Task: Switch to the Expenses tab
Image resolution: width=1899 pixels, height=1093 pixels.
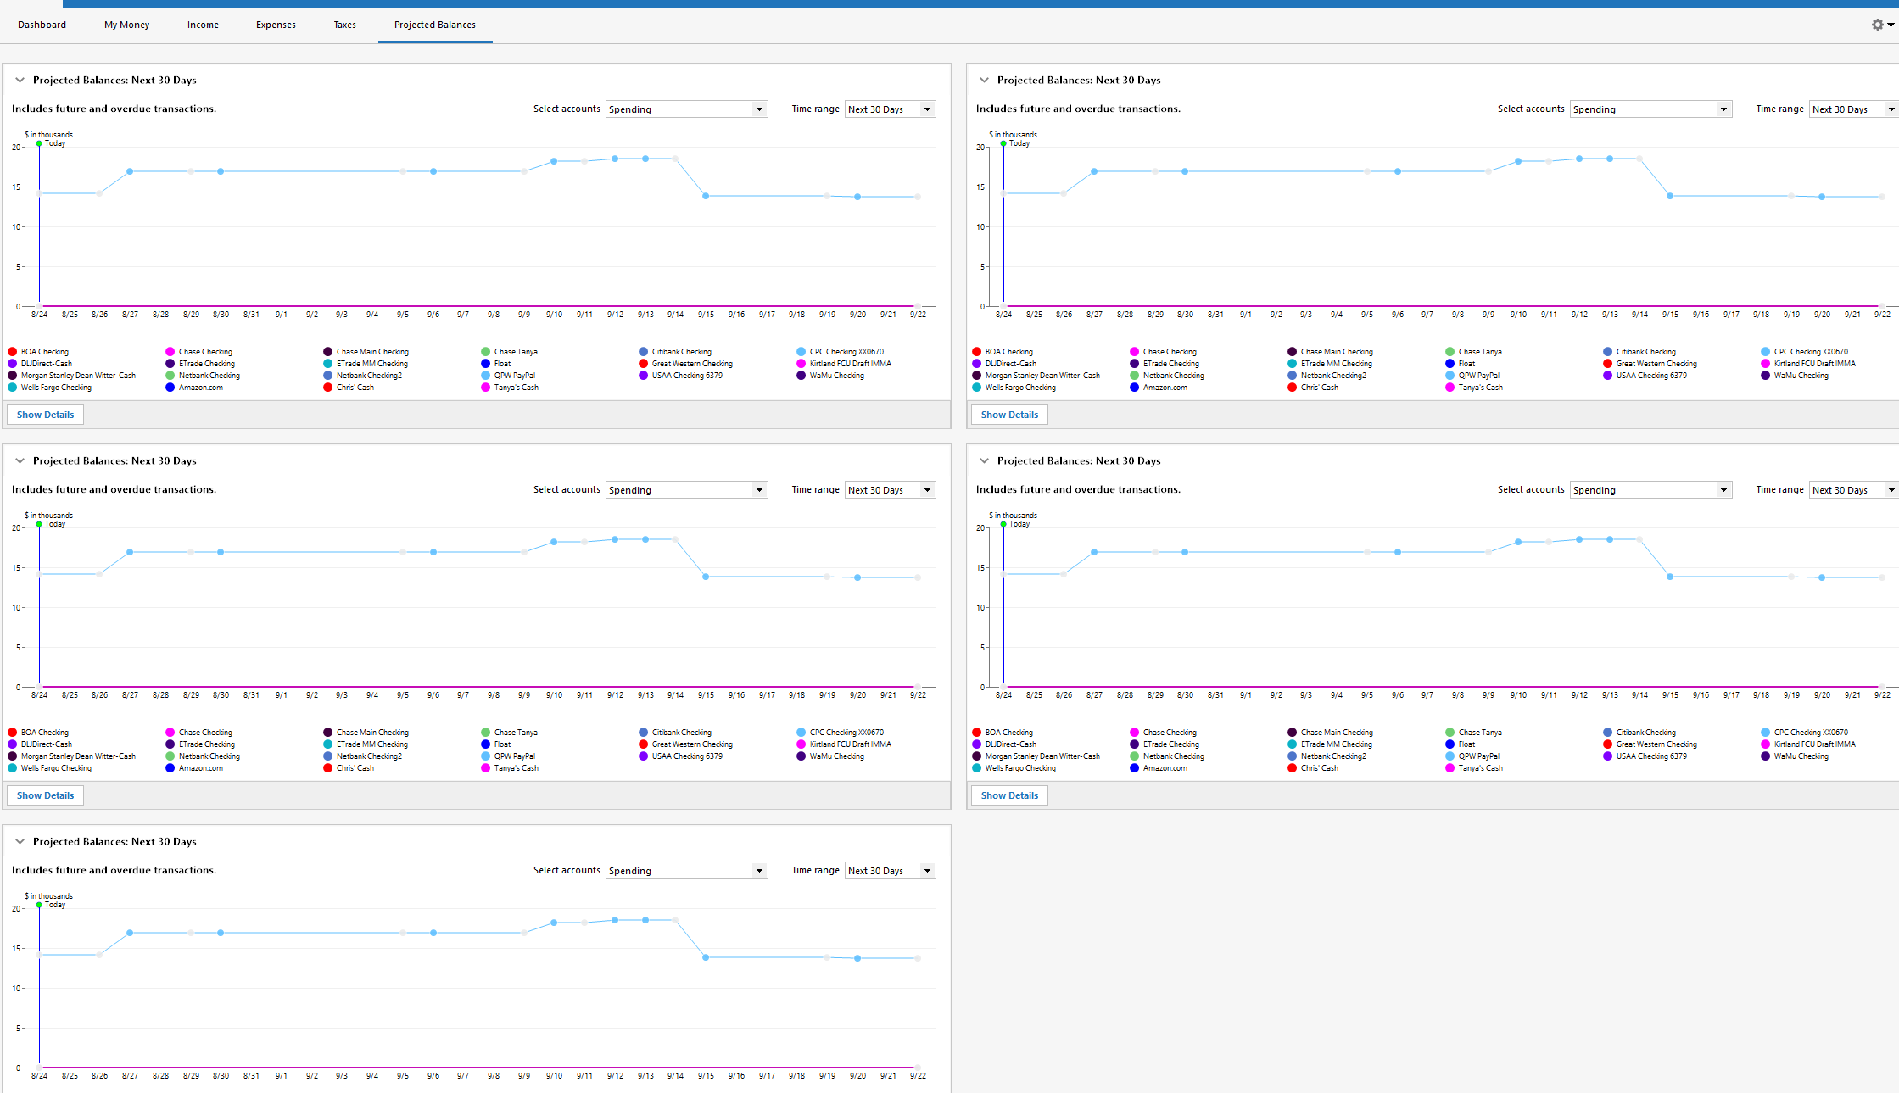Action: (x=276, y=25)
